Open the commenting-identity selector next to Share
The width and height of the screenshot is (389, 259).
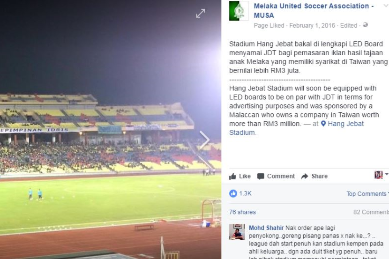(x=380, y=176)
